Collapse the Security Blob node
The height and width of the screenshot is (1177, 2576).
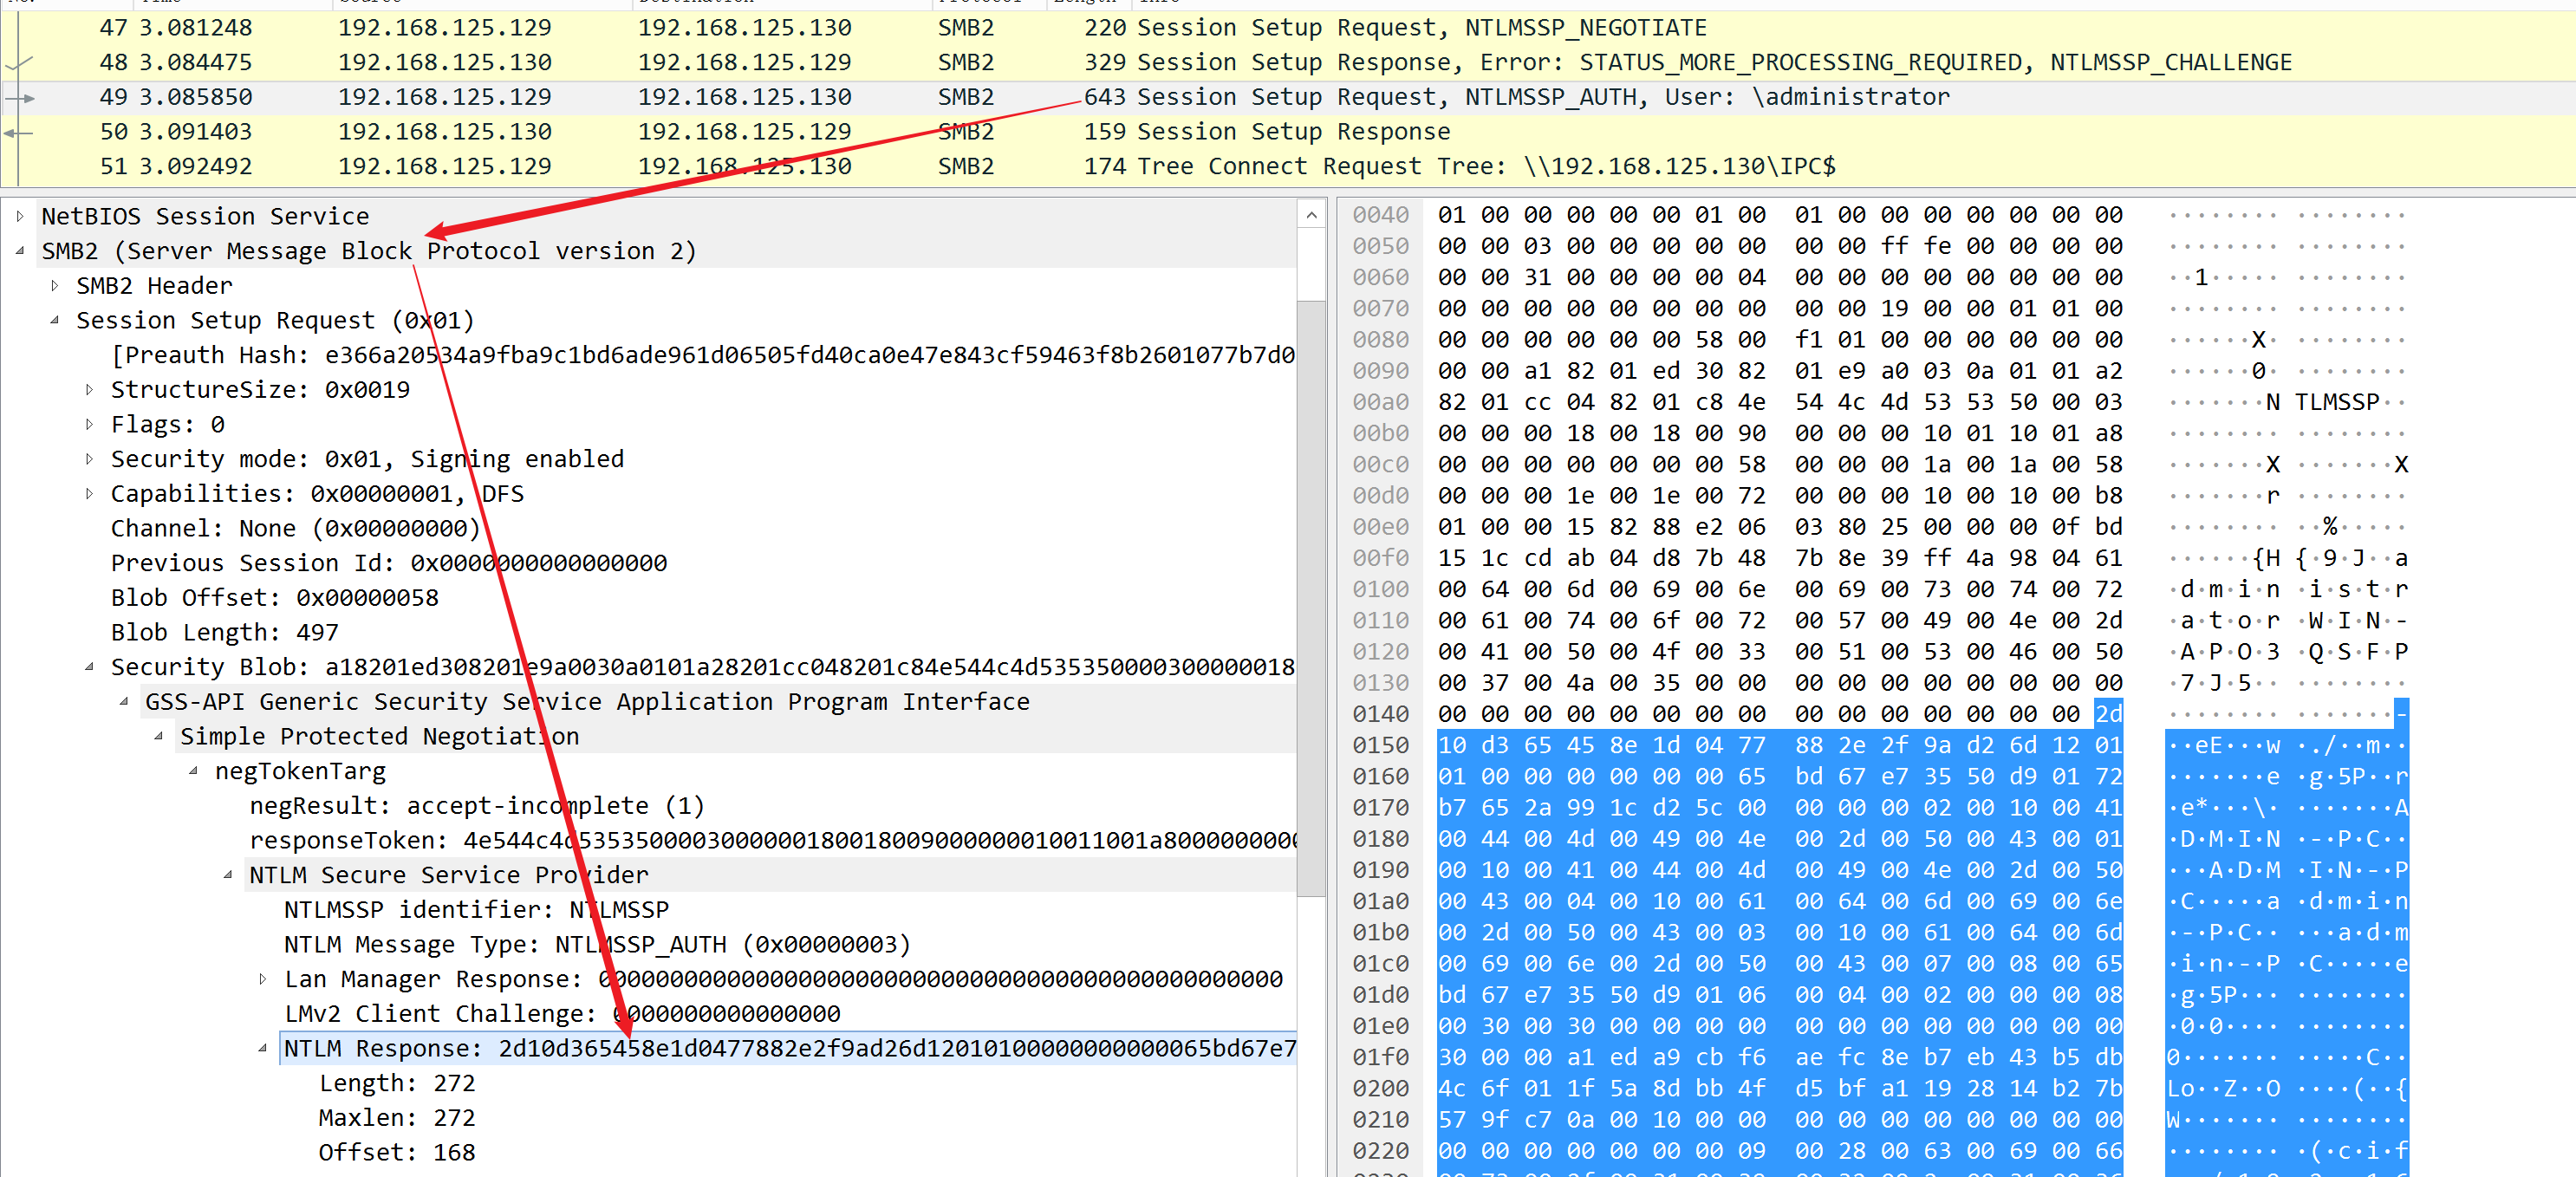point(90,667)
